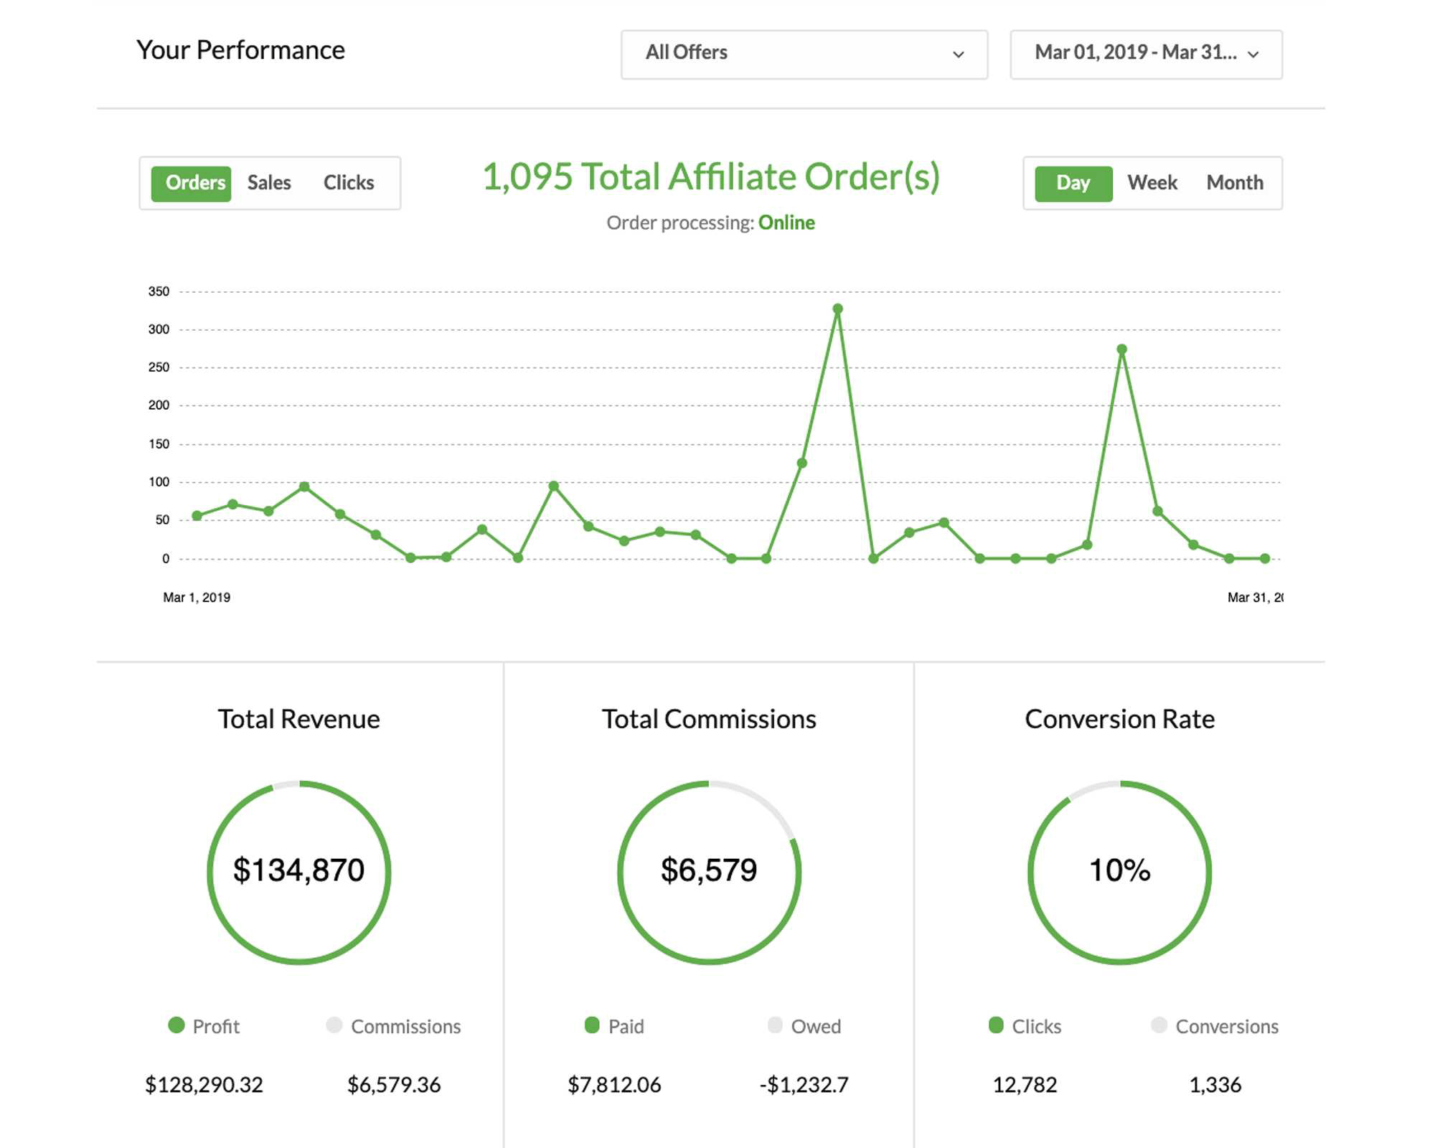Toggle the gray Owed legend dot
This screenshot has height=1148, width=1435.
pyautogui.click(x=775, y=1025)
